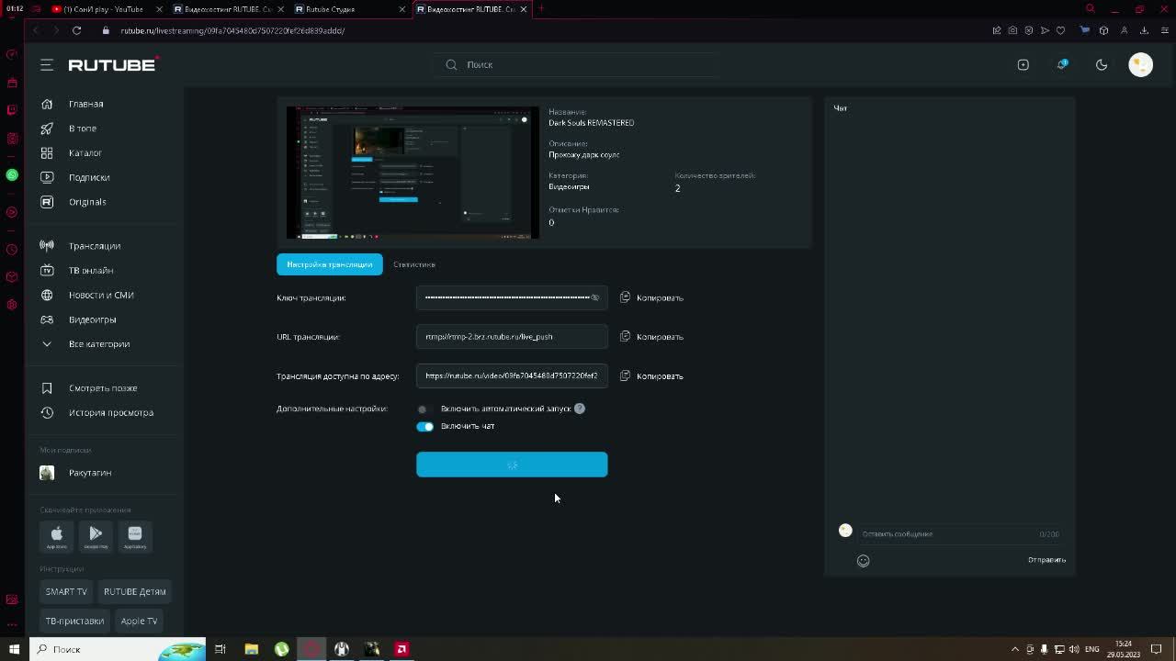Open a new browser tab

(541, 9)
